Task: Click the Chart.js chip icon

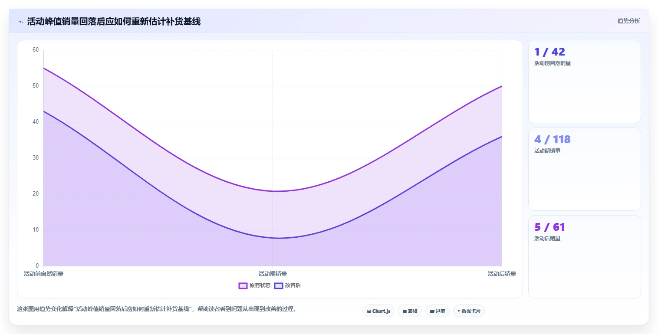Action: pos(369,311)
